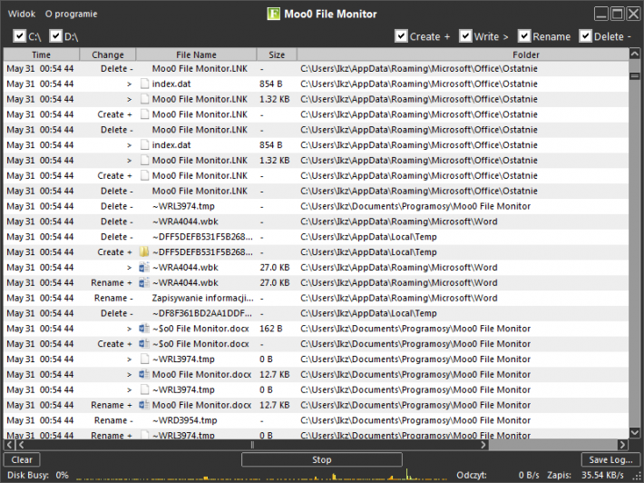The image size is (644, 483).
Task: Click the Word icon in Rename + ~WRA4044.wbk row
Action: [143, 283]
